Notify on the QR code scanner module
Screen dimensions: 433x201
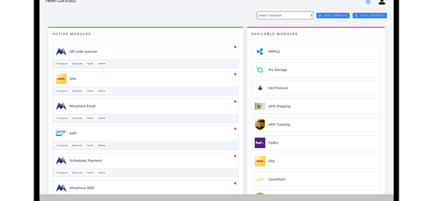pyautogui.click(x=90, y=64)
